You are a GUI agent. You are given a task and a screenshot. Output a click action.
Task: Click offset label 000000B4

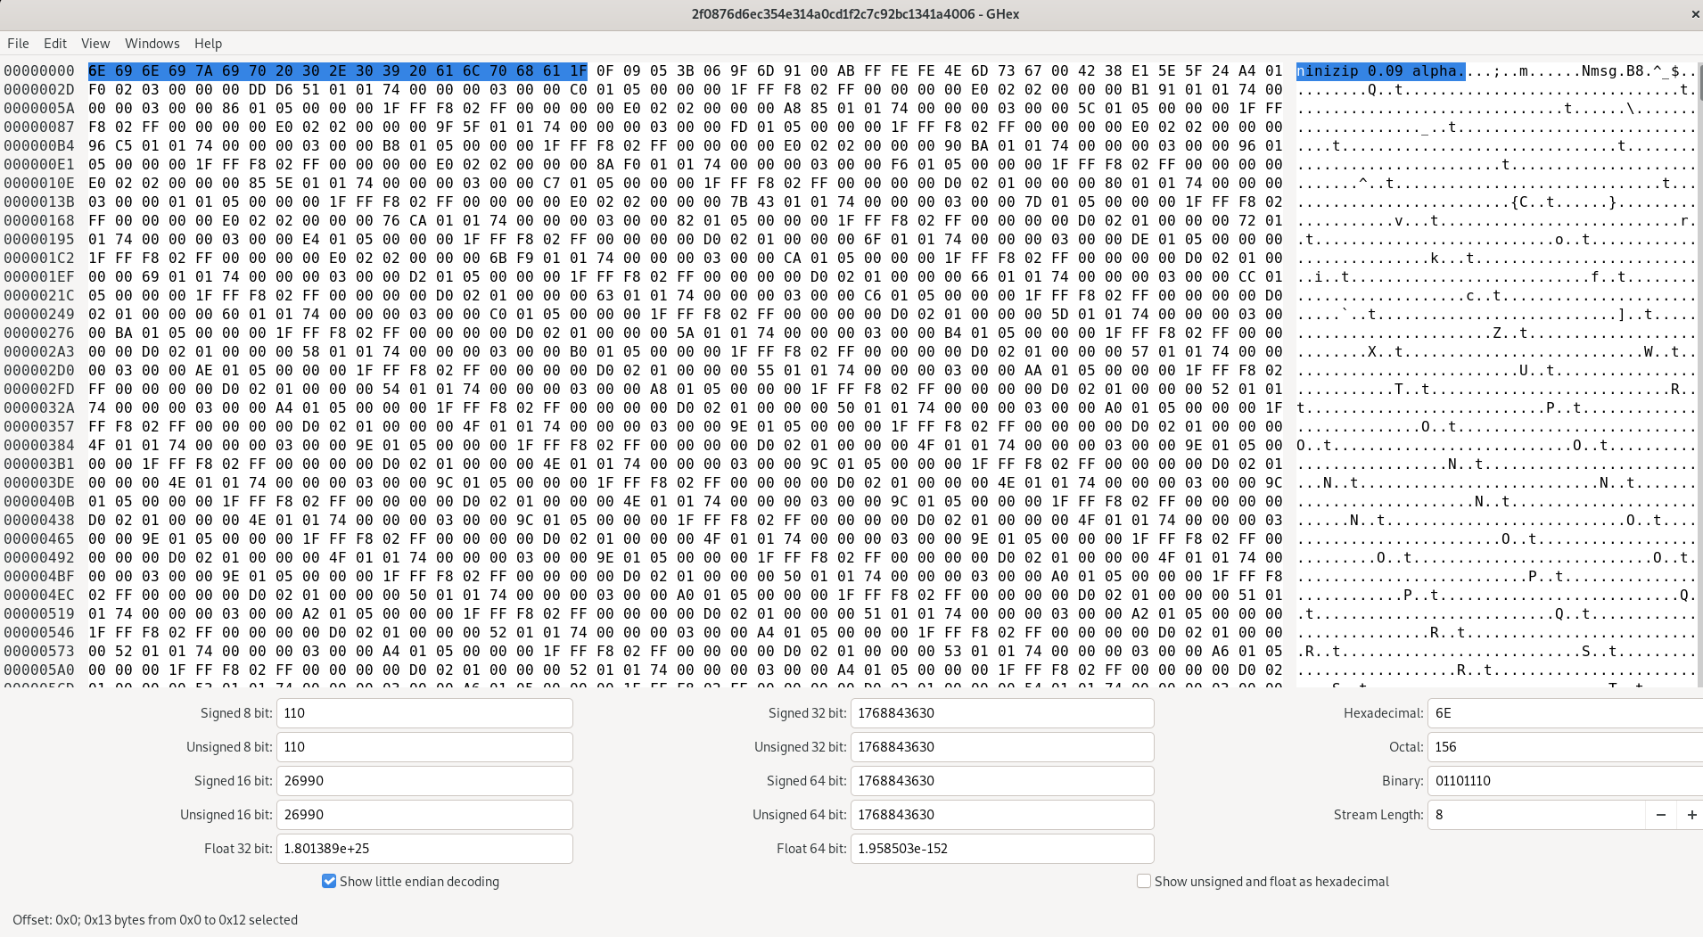[39, 145]
